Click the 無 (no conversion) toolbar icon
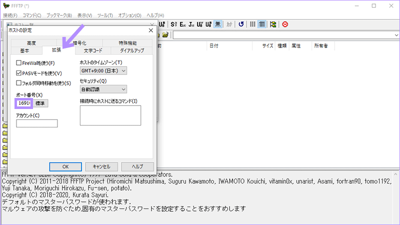The width and height of the screenshot is (400, 225). 218,24
